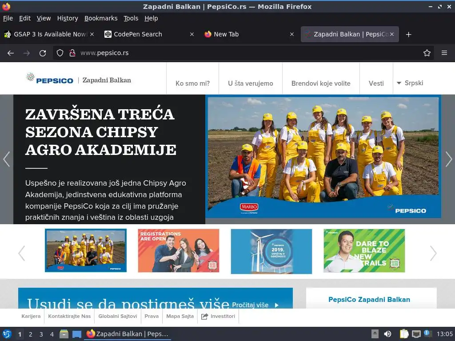Click the large hero group photo
This screenshot has width=455, height=341.
point(323,157)
